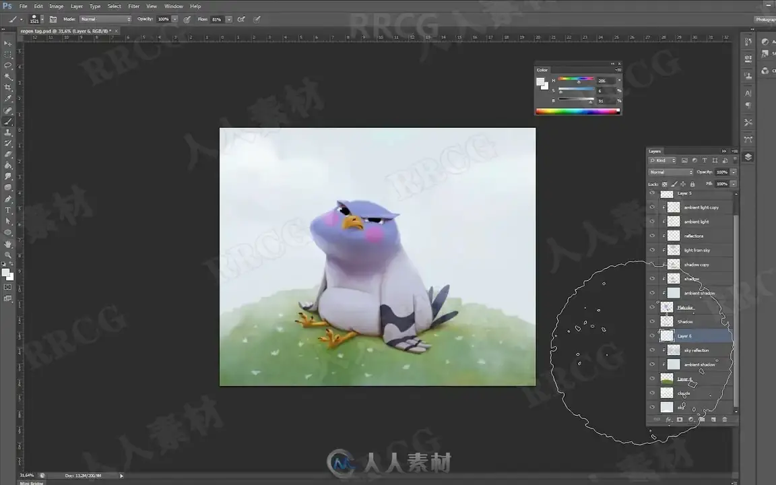Hide the 'sky reflection' layer
776x485 pixels.
pos(652,350)
